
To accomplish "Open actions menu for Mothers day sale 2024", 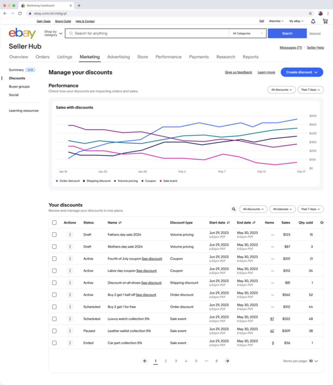I will tap(70, 247).
